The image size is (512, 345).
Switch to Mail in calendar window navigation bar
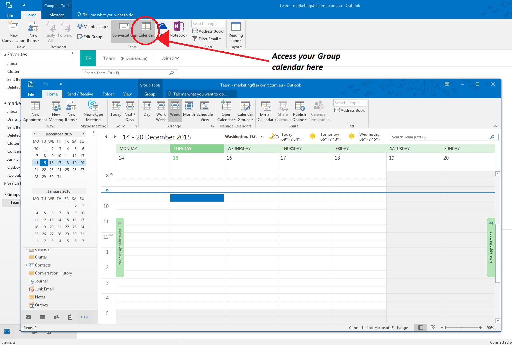(28, 317)
